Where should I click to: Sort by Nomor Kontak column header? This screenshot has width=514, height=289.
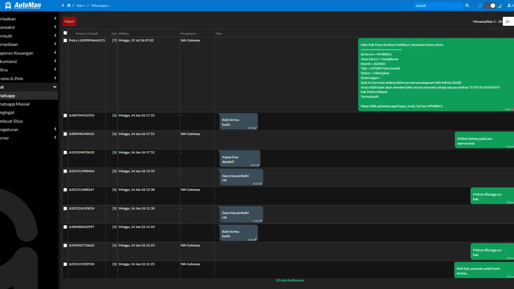coord(87,34)
